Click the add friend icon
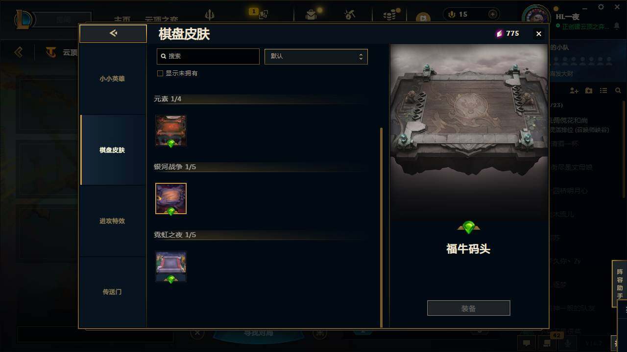Image resolution: width=627 pixels, height=352 pixels. pyautogui.click(x=574, y=91)
